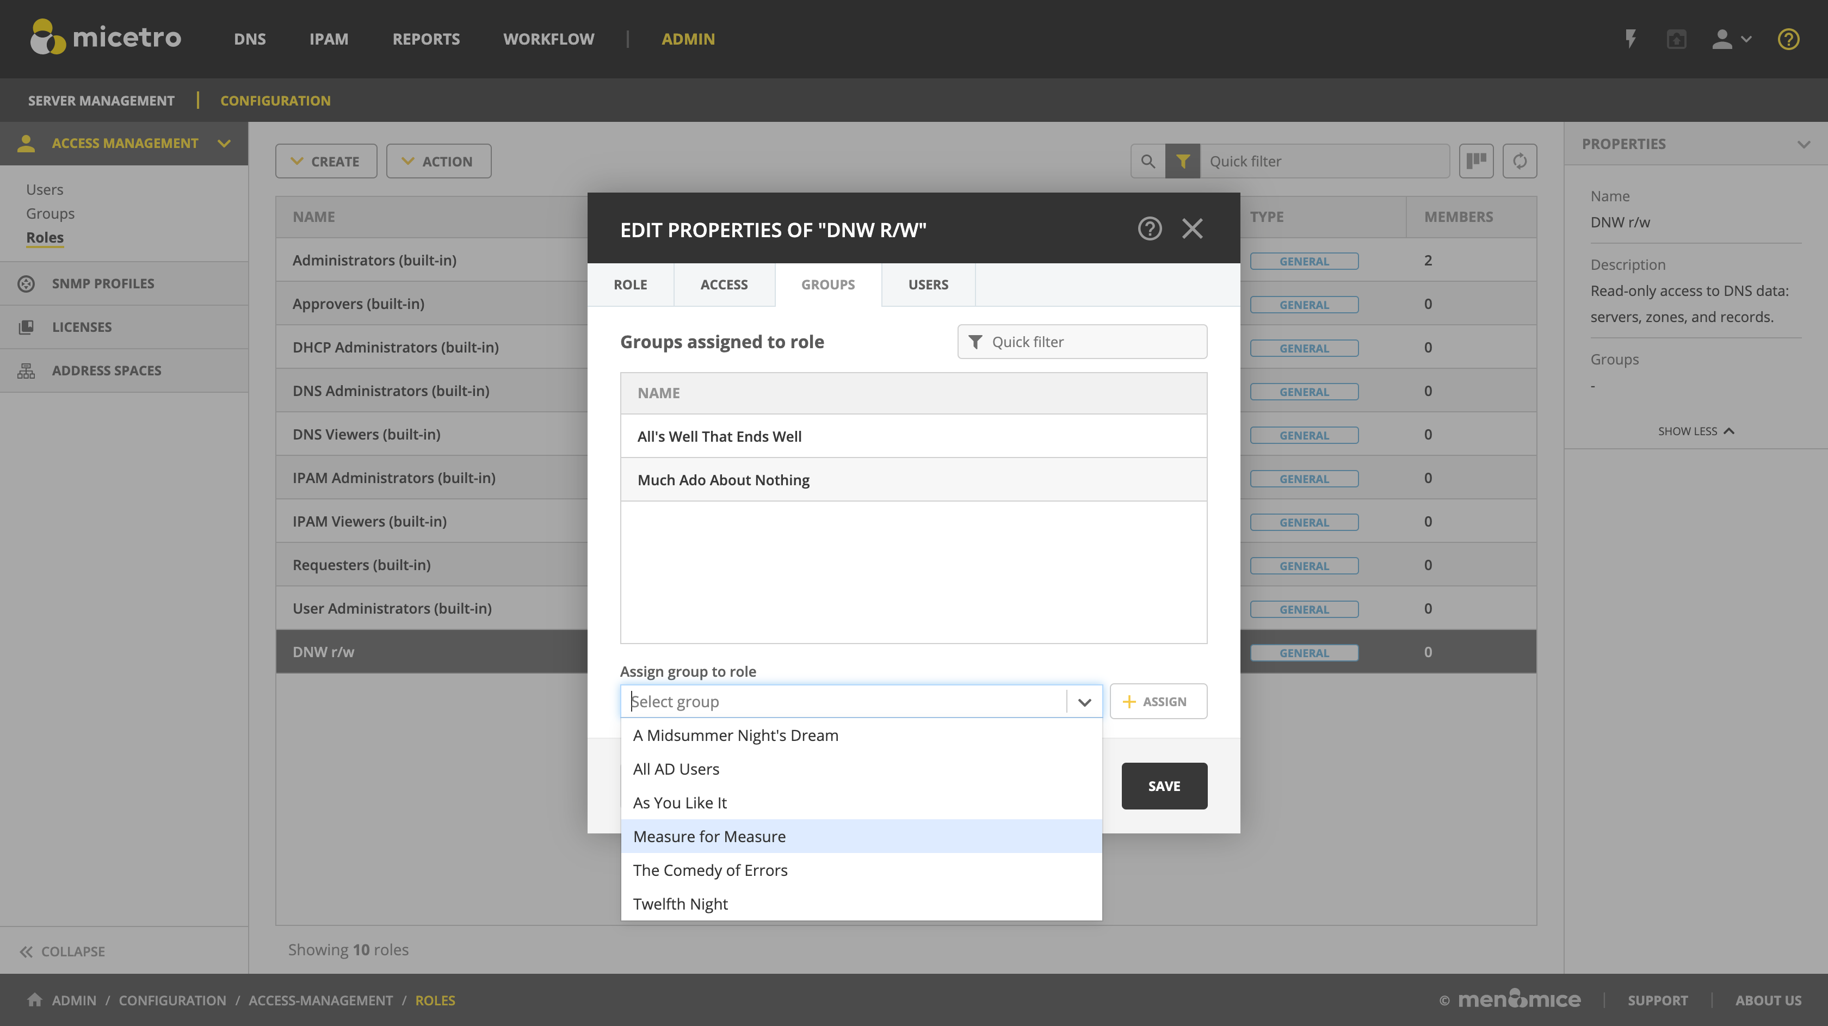
Task: Click the yellow help icon in top bar
Action: 1788,39
